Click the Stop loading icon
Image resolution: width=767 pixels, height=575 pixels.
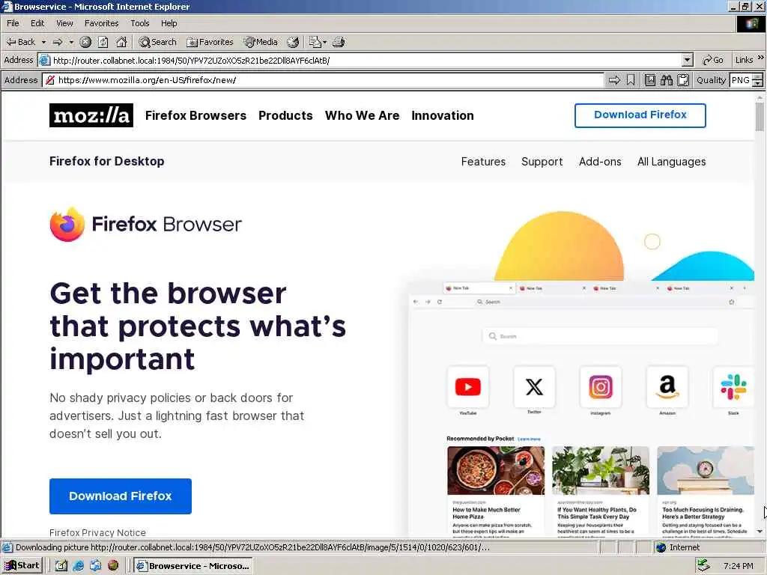[x=85, y=42]
